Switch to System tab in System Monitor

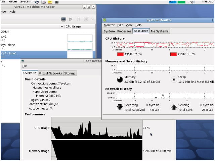[109, 31]
